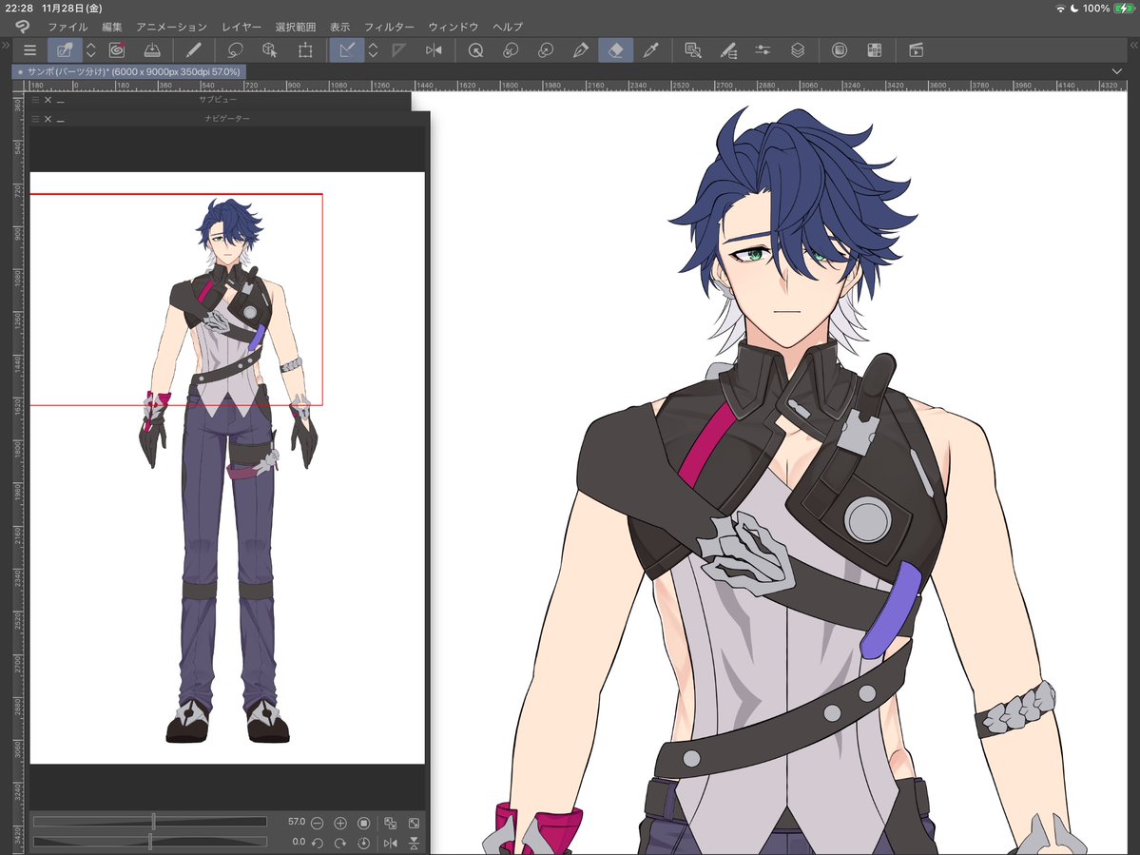The width and height of the screenshot is (1140, 855).
Task: Click the 0.0 rotation value field
Action: (x=299, y=842)
